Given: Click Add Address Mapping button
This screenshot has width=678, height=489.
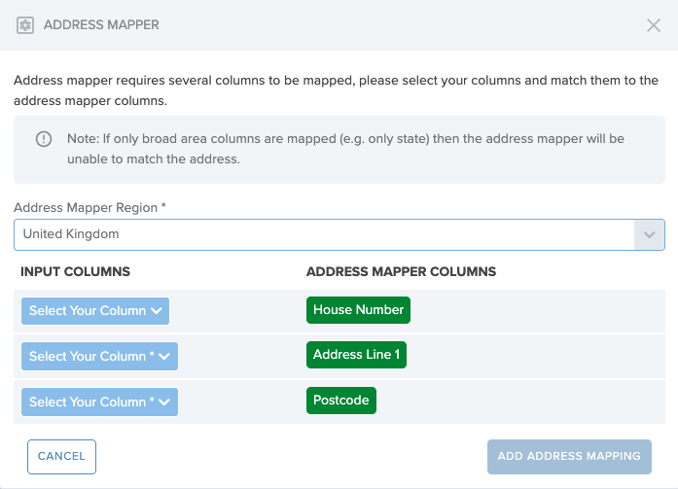Looking at the screenshot, I should click(x=569, y=457).
